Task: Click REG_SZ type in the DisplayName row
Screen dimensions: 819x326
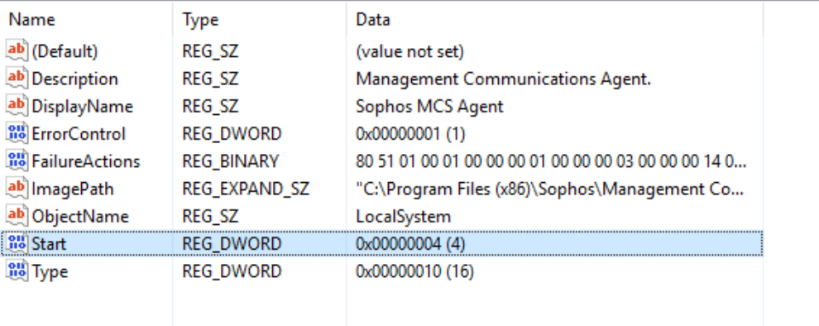Action: 210,107
